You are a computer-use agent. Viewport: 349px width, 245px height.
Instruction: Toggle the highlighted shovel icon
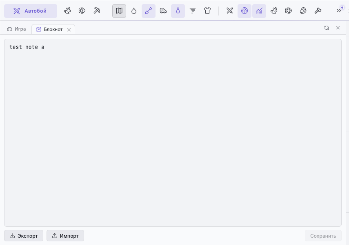coord(149,11)
